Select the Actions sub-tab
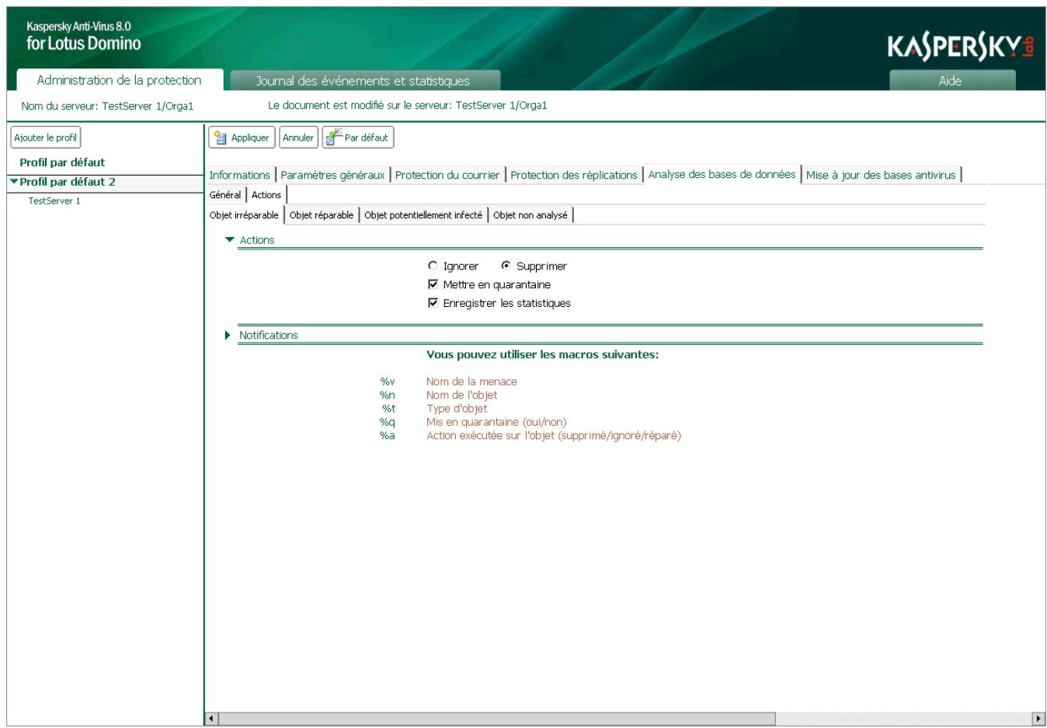This screenshot has width=1047, height=728. point(266,195)
